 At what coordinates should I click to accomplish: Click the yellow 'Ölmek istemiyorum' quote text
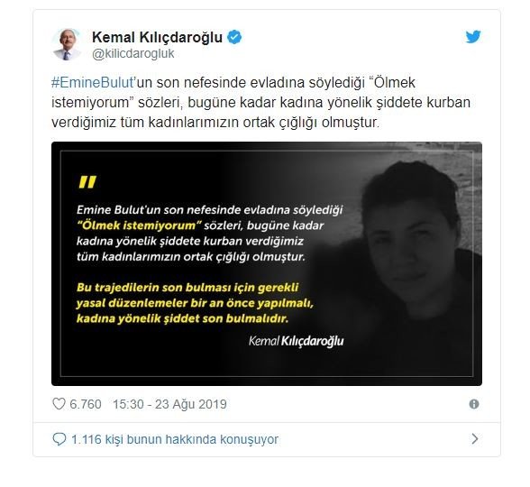[139, 225]
